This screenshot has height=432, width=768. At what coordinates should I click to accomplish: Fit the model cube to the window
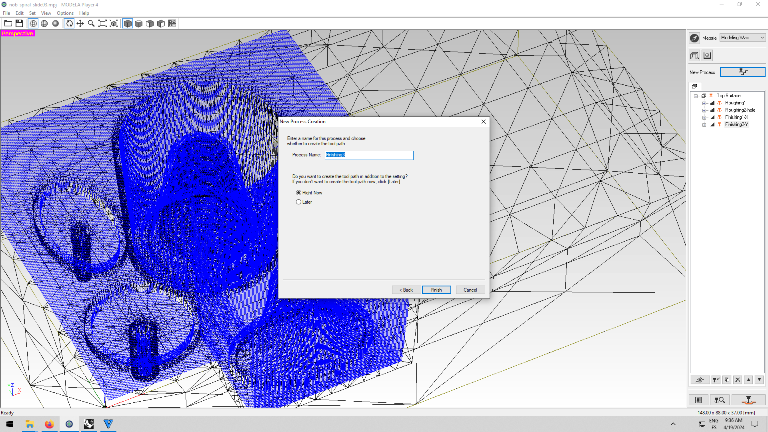click(x=114, y=24)
